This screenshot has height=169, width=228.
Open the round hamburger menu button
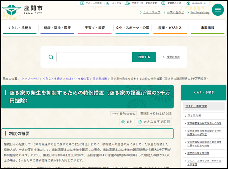pyautogui.click(x=218, y=10)
